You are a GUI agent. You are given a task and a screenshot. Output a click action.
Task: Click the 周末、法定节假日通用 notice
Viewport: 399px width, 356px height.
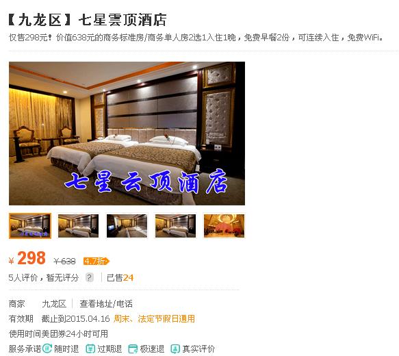click(x=154, y=318)
